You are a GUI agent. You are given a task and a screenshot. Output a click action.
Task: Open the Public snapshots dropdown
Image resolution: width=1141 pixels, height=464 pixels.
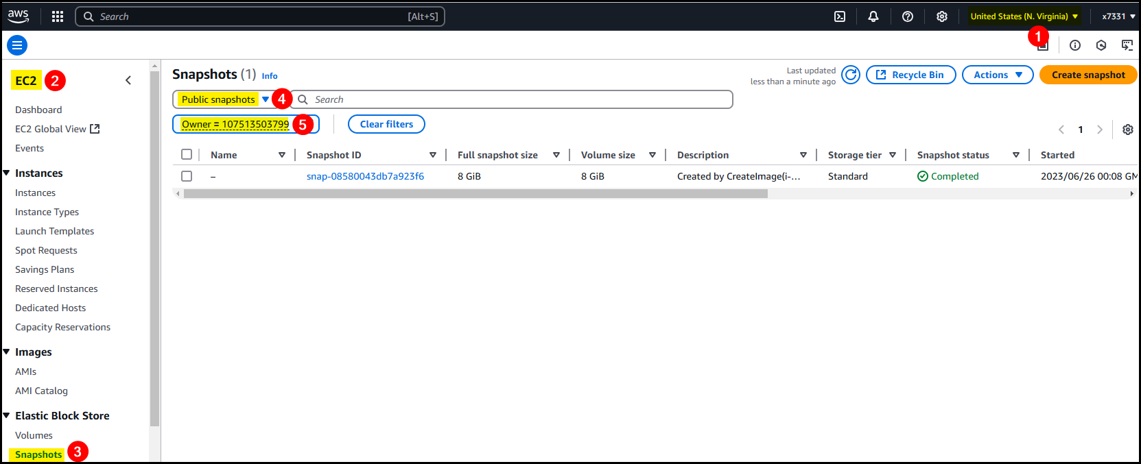click(x=225, y=99)
